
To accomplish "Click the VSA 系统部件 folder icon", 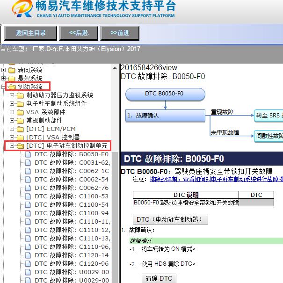I will tap(20, 112).
